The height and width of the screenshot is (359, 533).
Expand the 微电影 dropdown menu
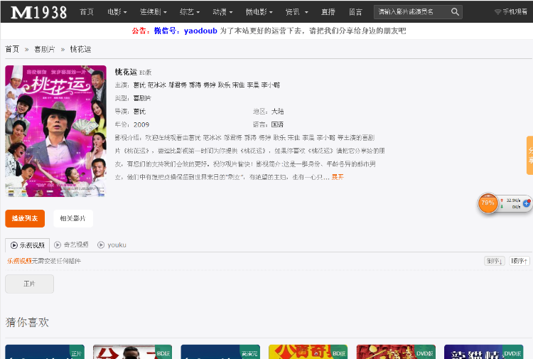click(x=259, y=12)
